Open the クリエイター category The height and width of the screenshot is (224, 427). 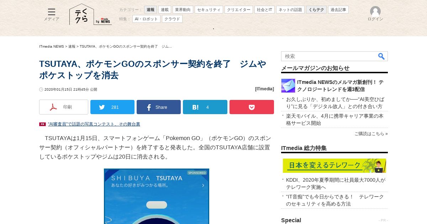239,10
